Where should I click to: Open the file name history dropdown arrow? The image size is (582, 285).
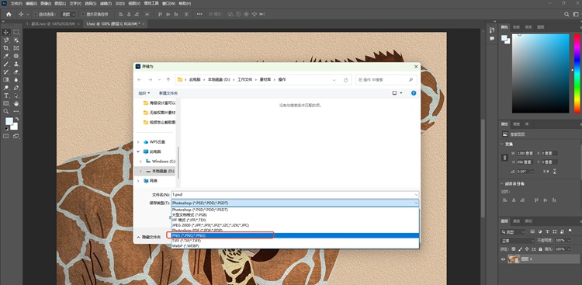point(416,195)
